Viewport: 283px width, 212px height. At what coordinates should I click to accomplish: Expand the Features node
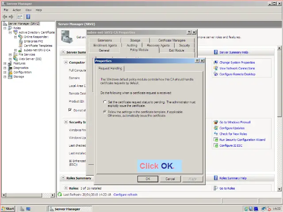point(5,64)
